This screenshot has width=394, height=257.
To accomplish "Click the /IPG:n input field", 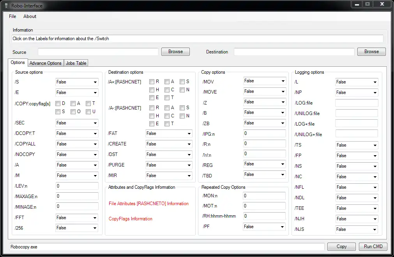I will [x=265, y=133].
